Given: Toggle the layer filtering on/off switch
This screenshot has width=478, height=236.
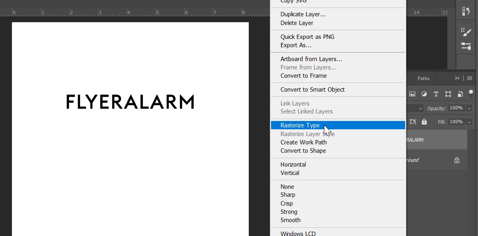Looking at the screenshot, I should [x=471, y=94].
